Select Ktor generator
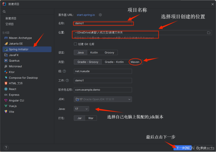Image resolution: width=216 pixels, height=152 pixels. tap(27, 72)
